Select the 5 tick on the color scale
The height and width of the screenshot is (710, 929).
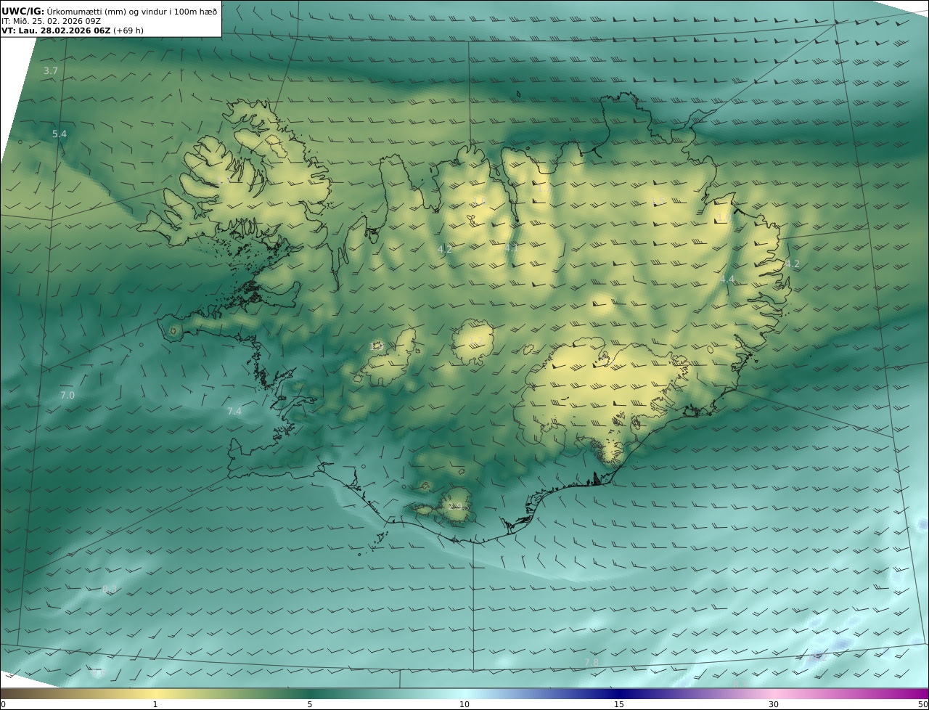coord(310,704)
